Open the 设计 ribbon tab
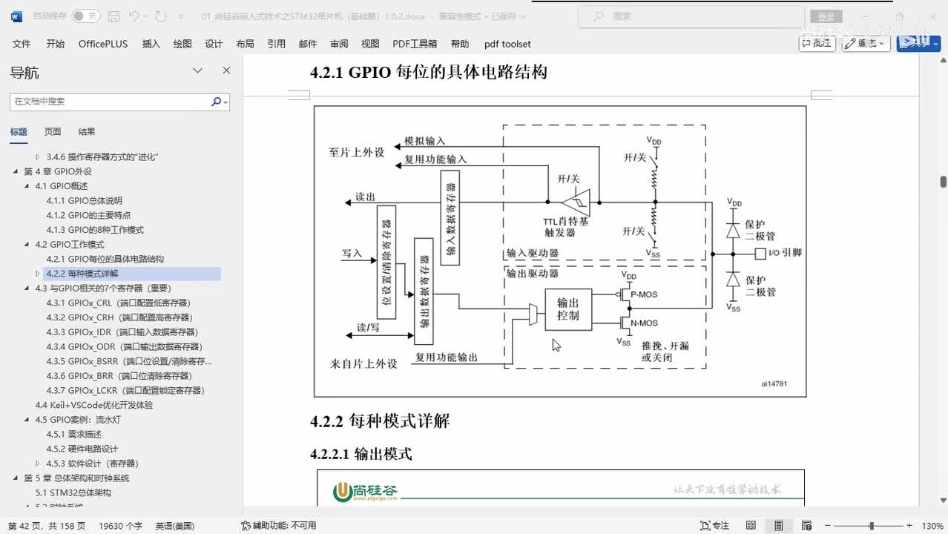Image resolution: width=948 pixels, height=534 pixels. click(x=214, y=44)
